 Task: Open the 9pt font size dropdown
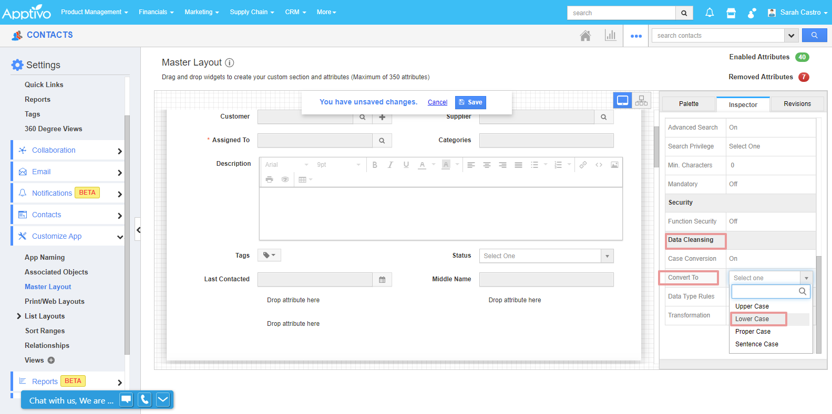338,165
